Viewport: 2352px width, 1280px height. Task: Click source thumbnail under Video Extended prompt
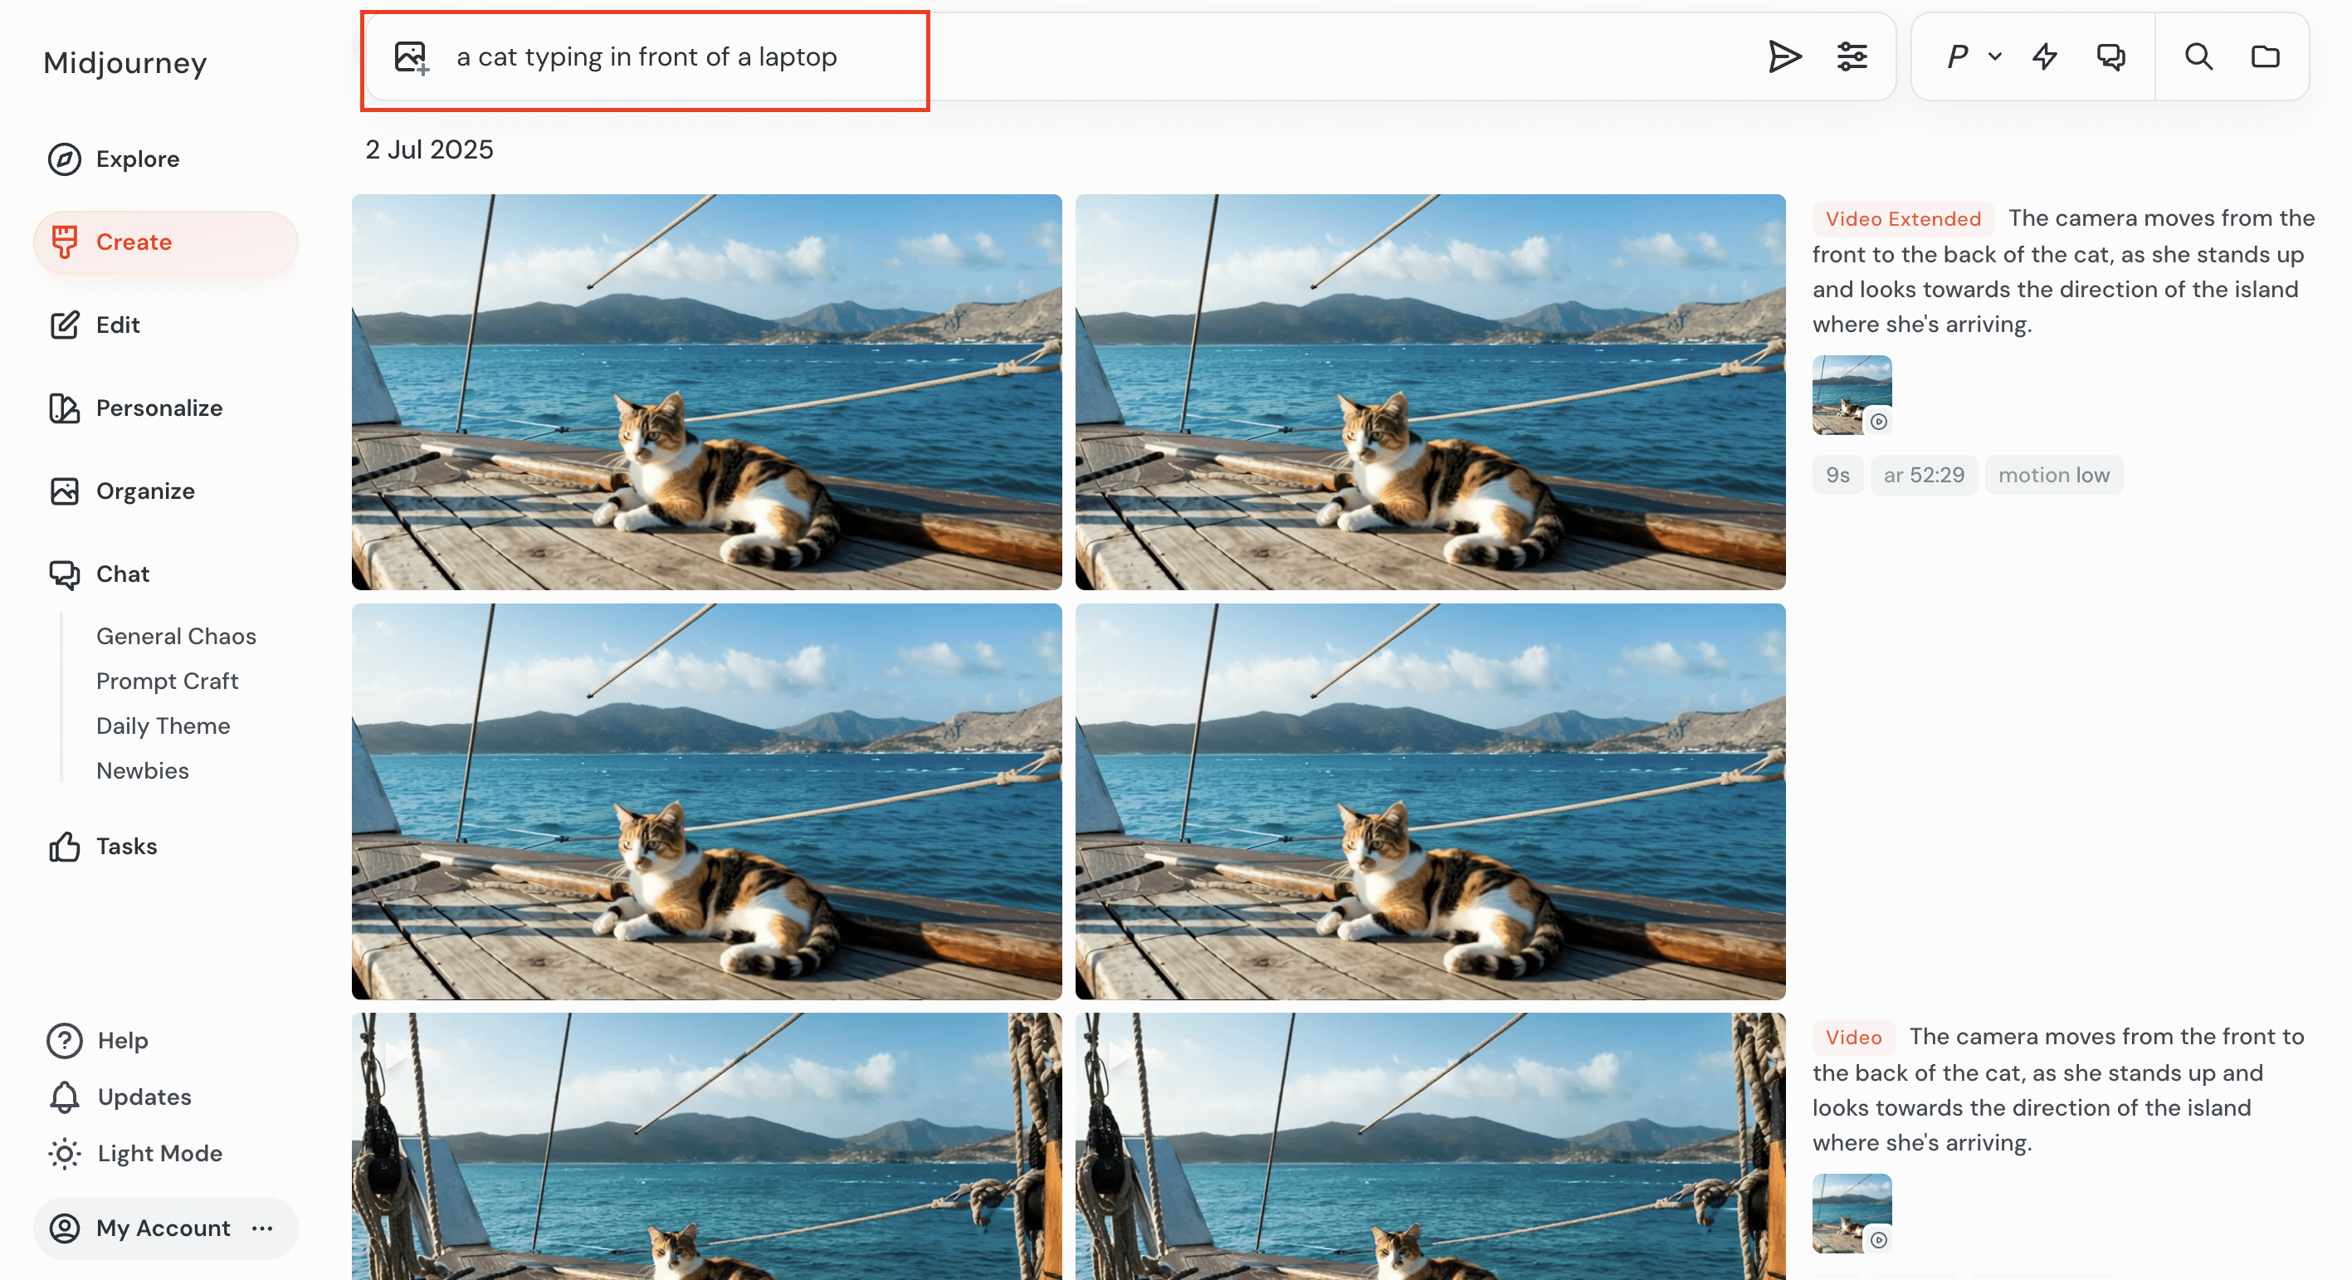(1852, 395)
